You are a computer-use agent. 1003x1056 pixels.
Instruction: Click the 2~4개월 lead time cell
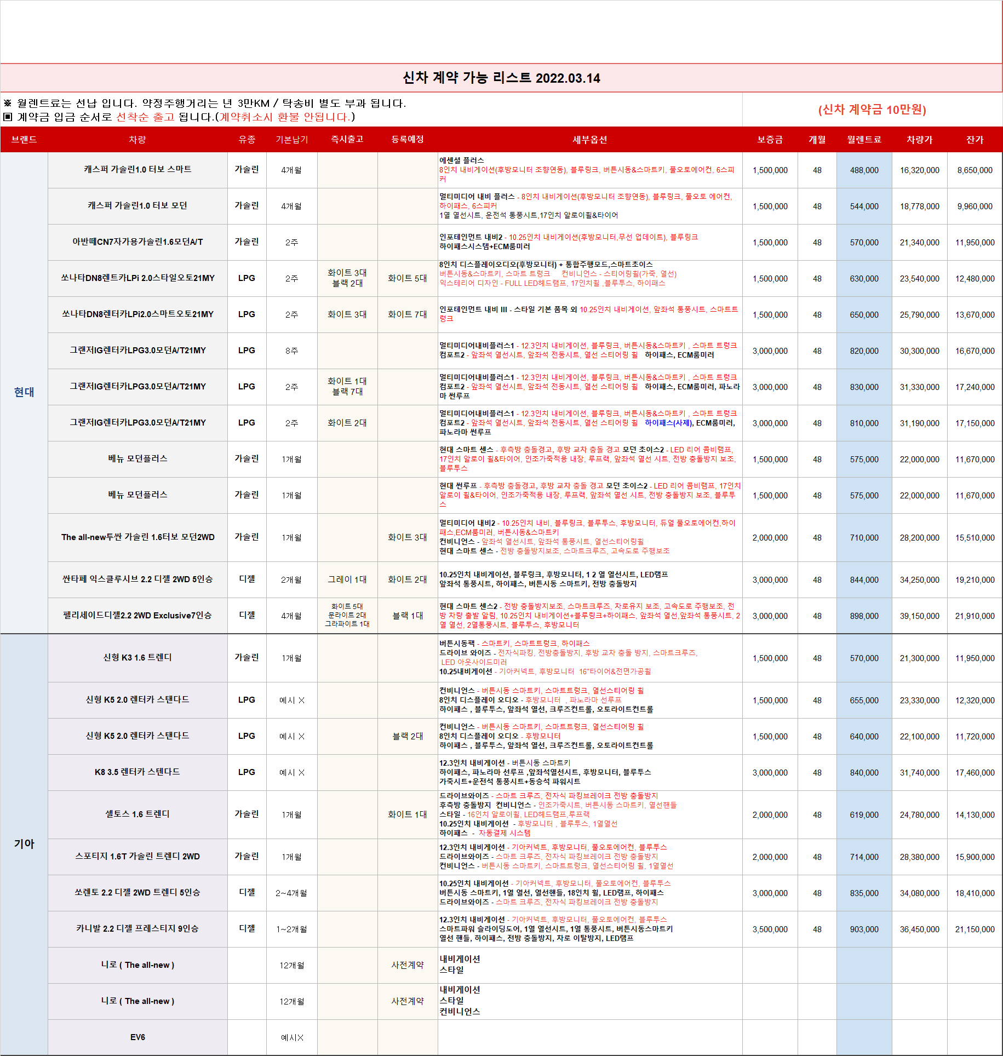(291, 893)
